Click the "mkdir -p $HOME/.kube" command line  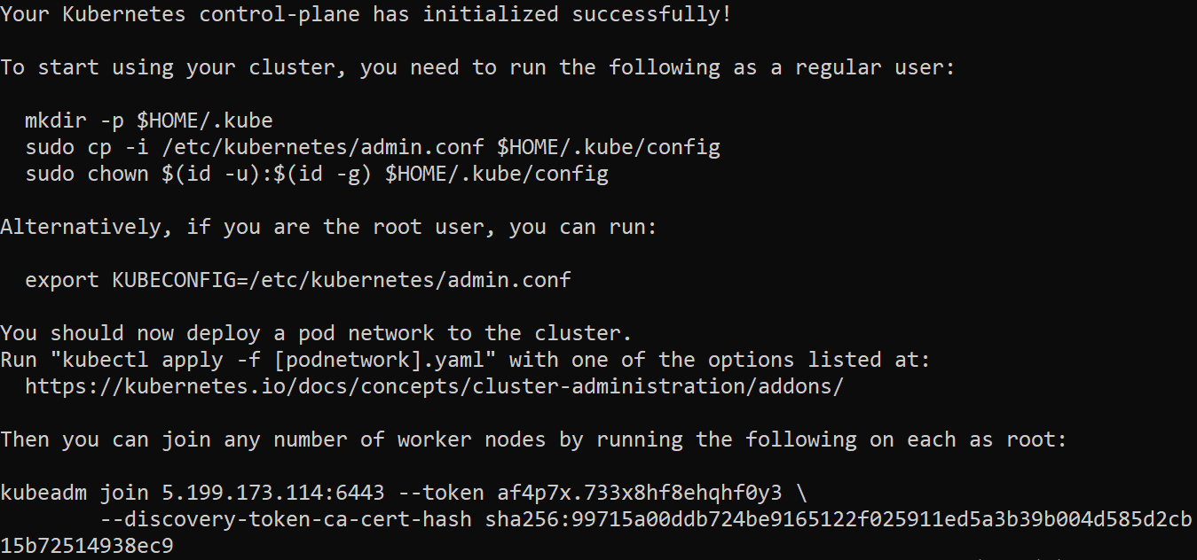coord(148,121)
